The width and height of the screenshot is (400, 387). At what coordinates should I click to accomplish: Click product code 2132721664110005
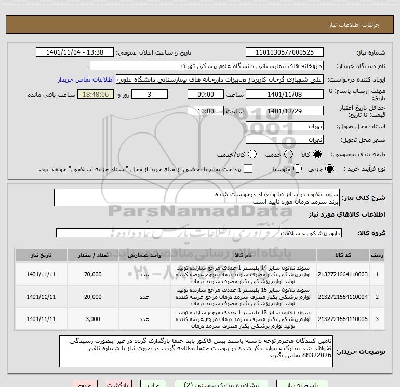pos(343,319)
